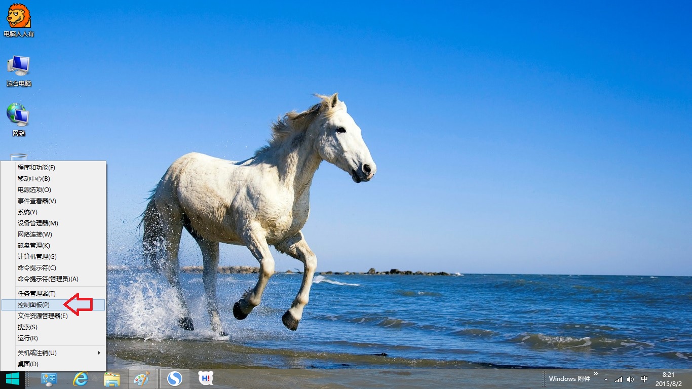Select the 网络 desktop icon
The height and width of the screenshot is (389, 692).
19,120
